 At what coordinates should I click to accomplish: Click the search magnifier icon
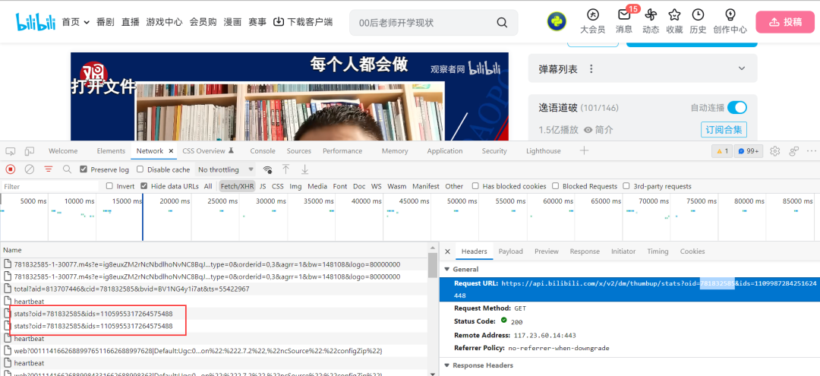point(502,23)
